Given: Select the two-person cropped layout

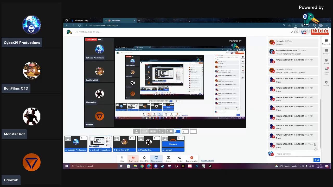Looking at the screenshot, I should click(x=145, y=131).
